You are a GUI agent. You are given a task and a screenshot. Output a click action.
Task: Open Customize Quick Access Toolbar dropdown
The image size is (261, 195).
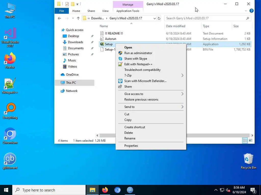[x=77, y=4]
